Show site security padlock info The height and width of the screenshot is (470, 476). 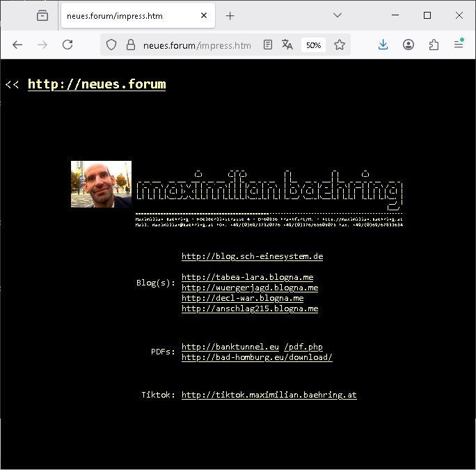pyautogui.click(x=129, y=45)
